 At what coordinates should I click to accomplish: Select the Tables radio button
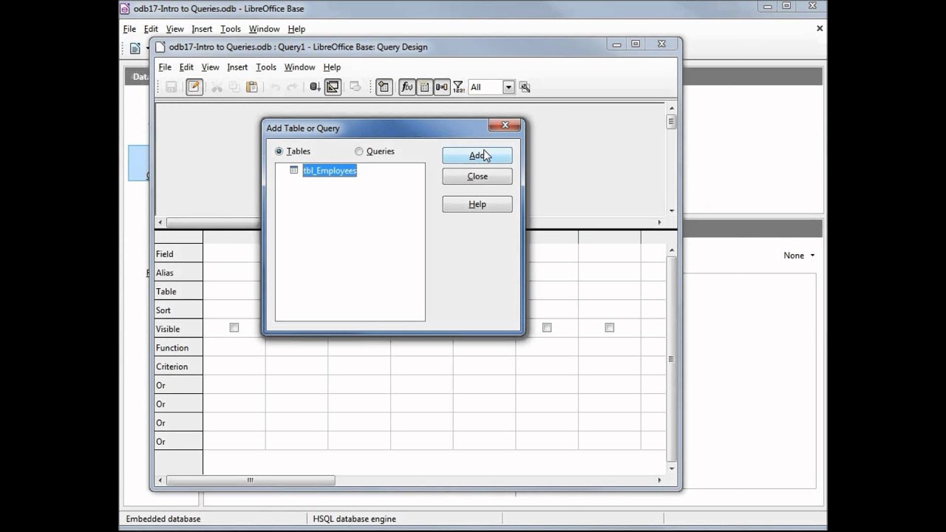coord(279,151)
